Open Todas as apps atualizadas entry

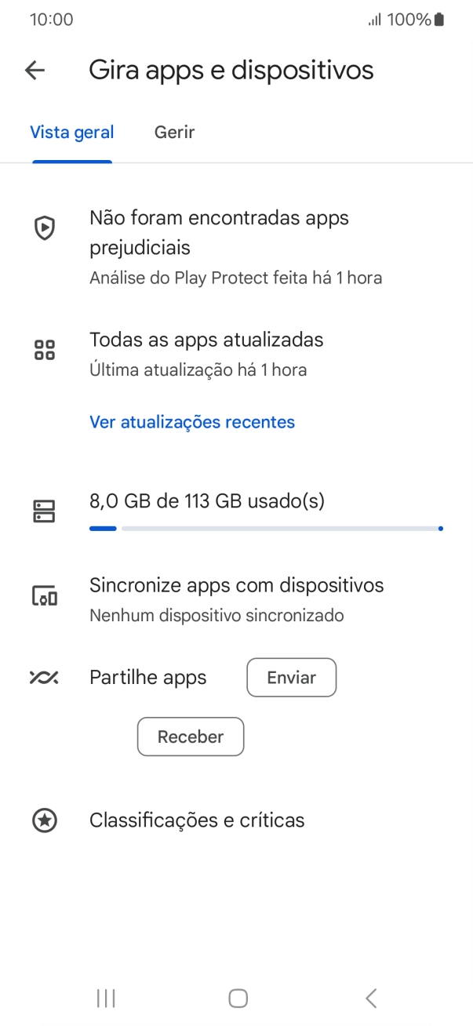pos(206,340)
